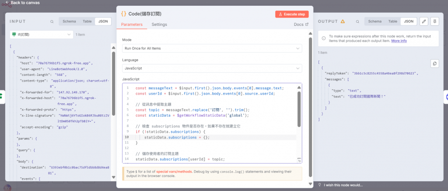This screenshot has width=448, height=191.
Task: Click the Execute step button
Action: click(x=292, y=14)
